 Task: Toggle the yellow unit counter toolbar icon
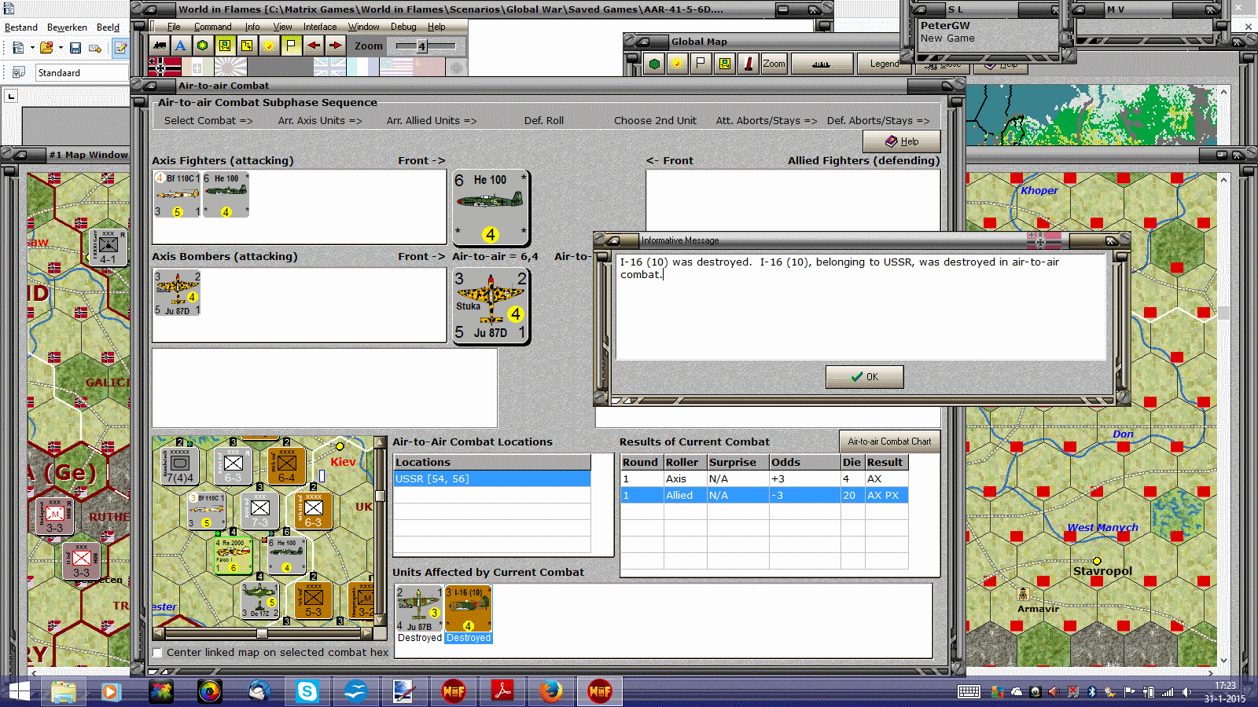click(x=225, y=46)
